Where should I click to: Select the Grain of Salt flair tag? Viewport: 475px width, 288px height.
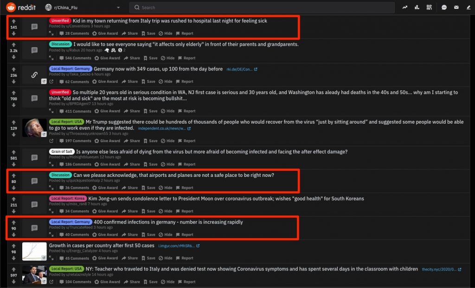coord(62,151)
